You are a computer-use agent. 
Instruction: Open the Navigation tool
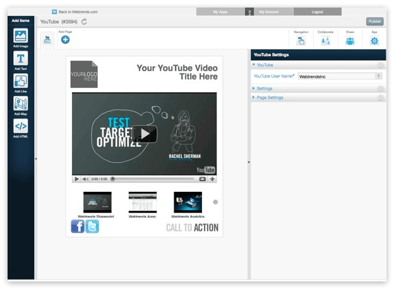click(x=301, y=40)
